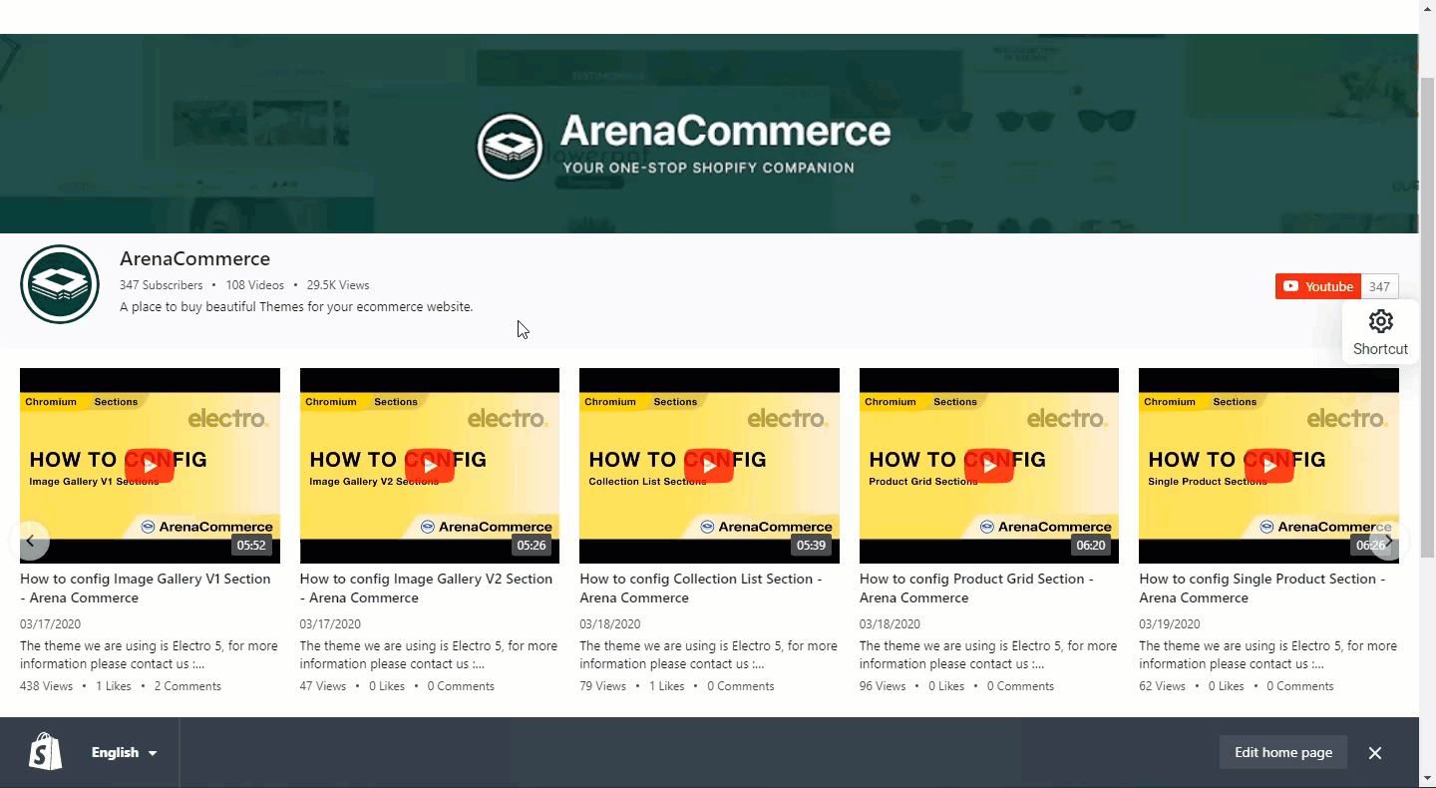Click the Shopify bag icon

click(45, 752)
